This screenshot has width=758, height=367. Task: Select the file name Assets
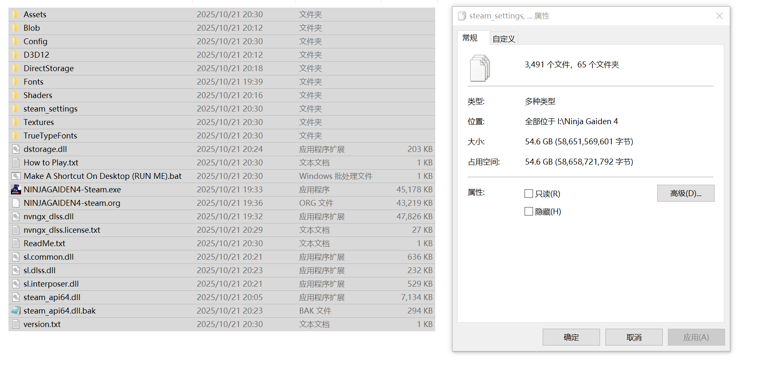pos(35,14)
